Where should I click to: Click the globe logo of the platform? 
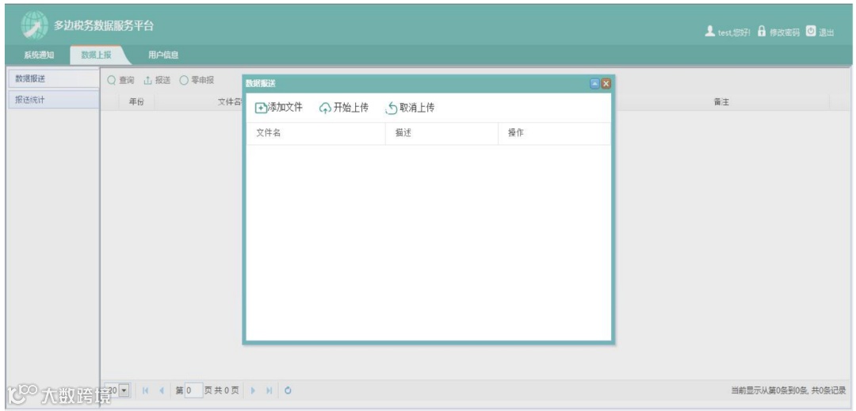pos(34,25)
